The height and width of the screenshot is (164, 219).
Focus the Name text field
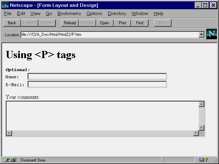tap(97, 77)
